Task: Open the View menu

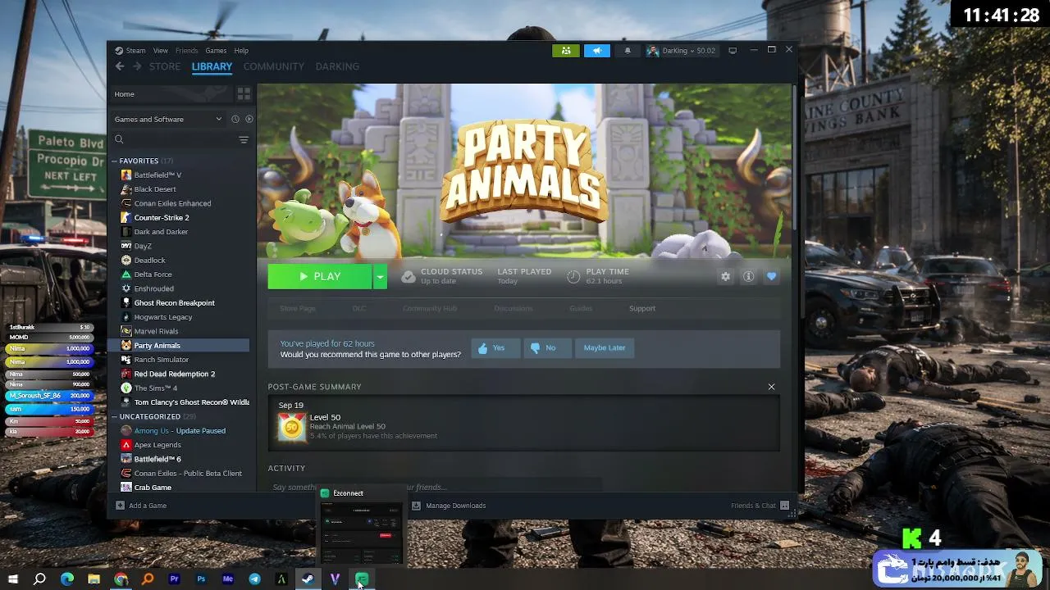Action: 160,51
